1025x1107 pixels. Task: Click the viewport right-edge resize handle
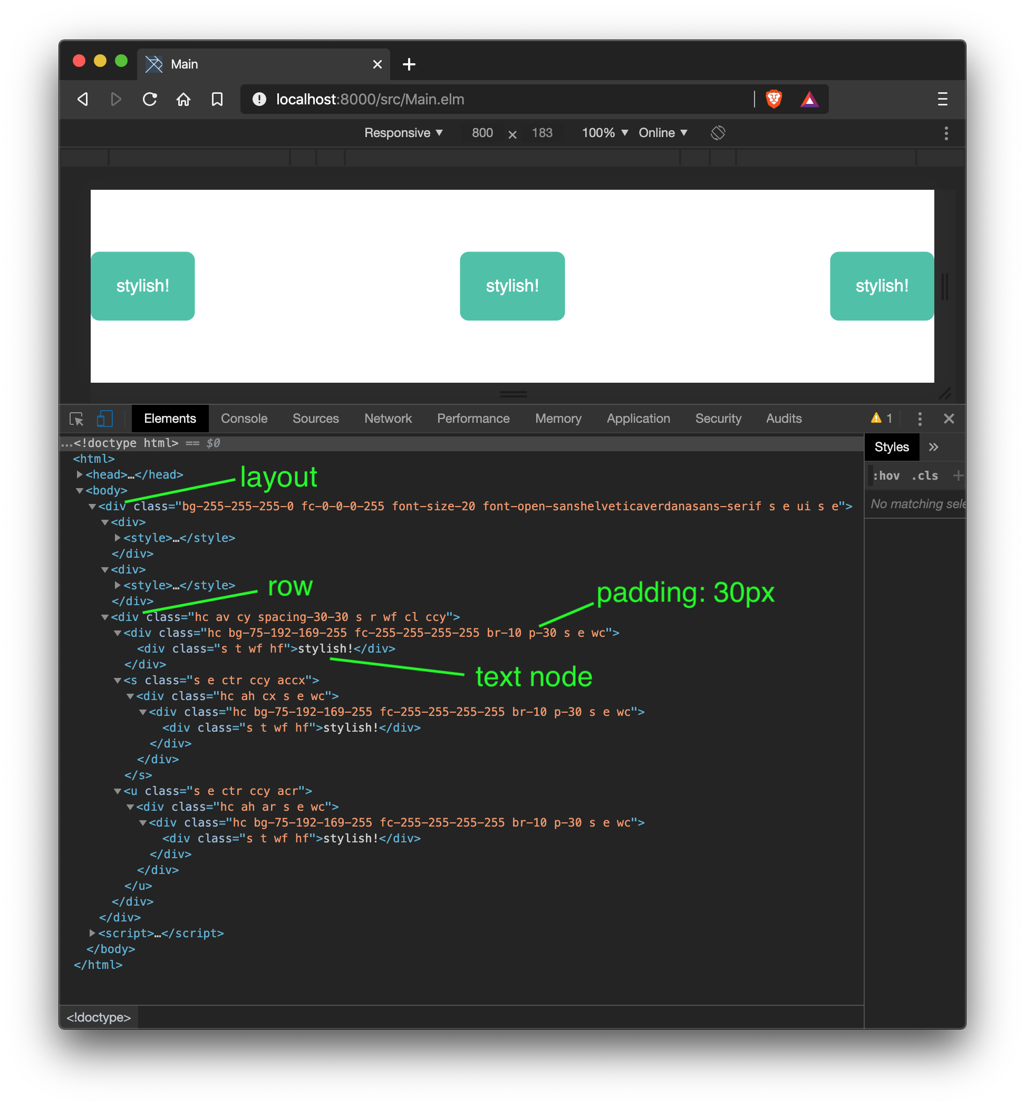[x=944, y=286]
